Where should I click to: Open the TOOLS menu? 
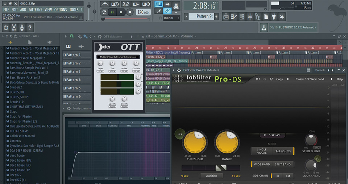click(x=74, y=10)
